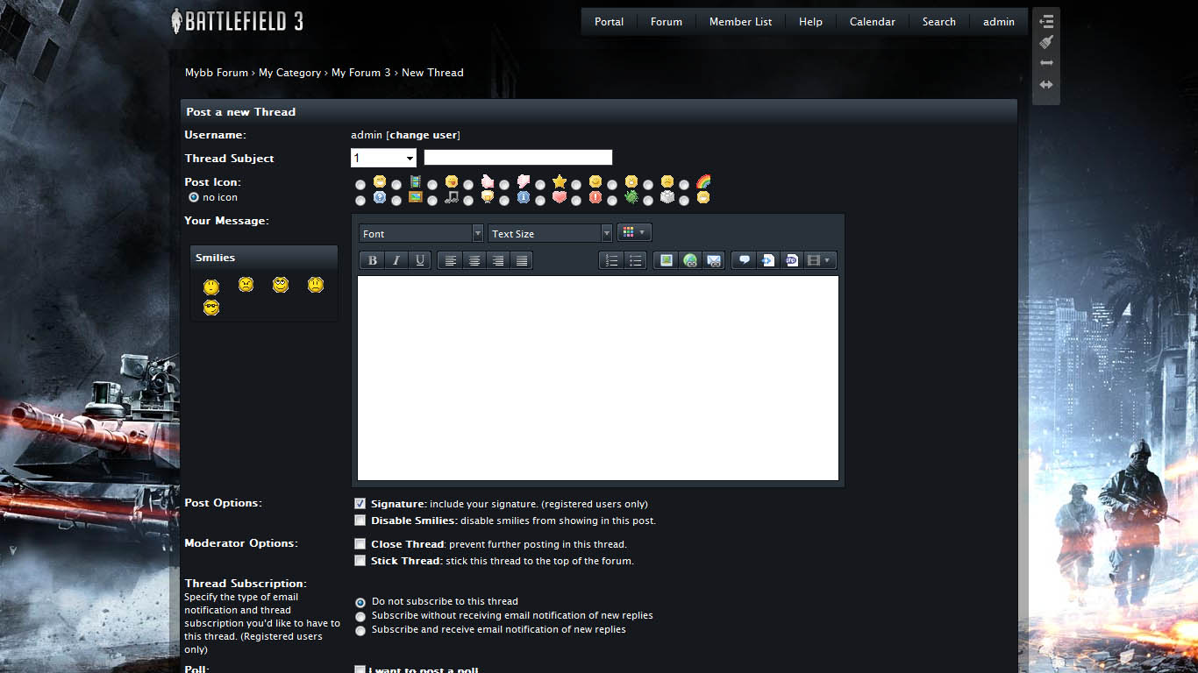Screen dimensions: 1198x673
Task: Open the thread prefix dropdown
Action: 384,159
